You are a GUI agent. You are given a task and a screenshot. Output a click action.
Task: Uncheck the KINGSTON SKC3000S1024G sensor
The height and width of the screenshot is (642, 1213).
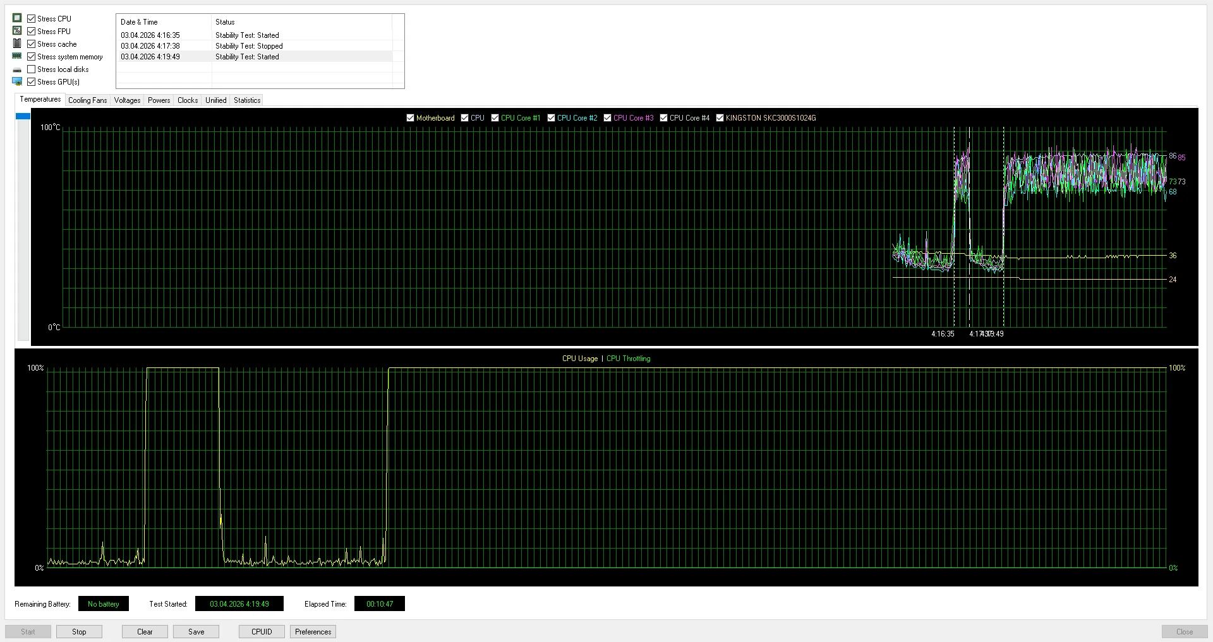pyautogui.click(x=720, y=118)
